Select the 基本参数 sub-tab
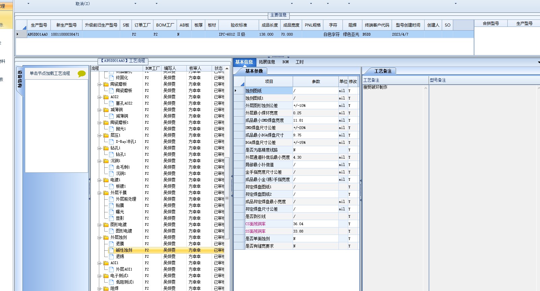This screenshot has width=540, height=291. tap(254, 71)
